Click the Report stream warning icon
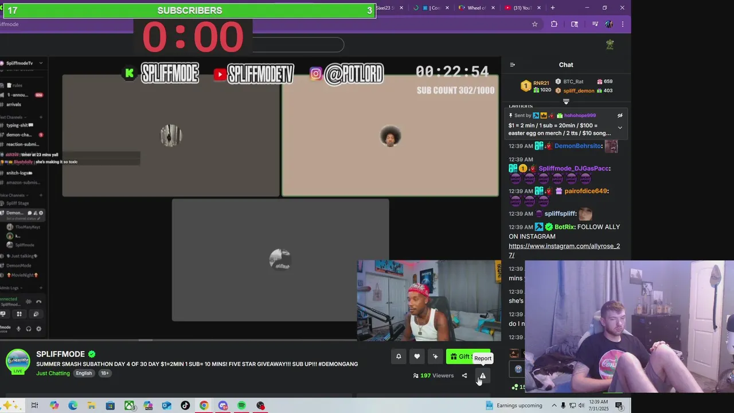Screen dimensions: 734x413 483,376
